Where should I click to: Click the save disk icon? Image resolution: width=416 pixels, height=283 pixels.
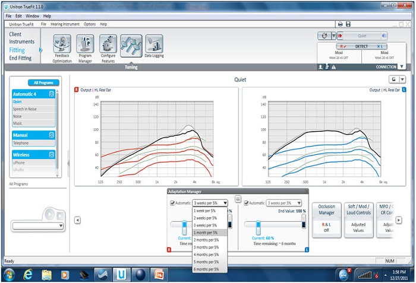pos(348,24)
